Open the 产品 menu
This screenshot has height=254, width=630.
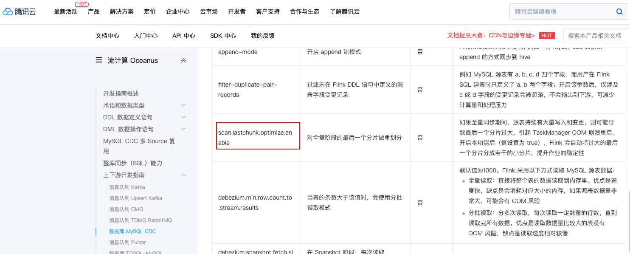click(94, 12)
